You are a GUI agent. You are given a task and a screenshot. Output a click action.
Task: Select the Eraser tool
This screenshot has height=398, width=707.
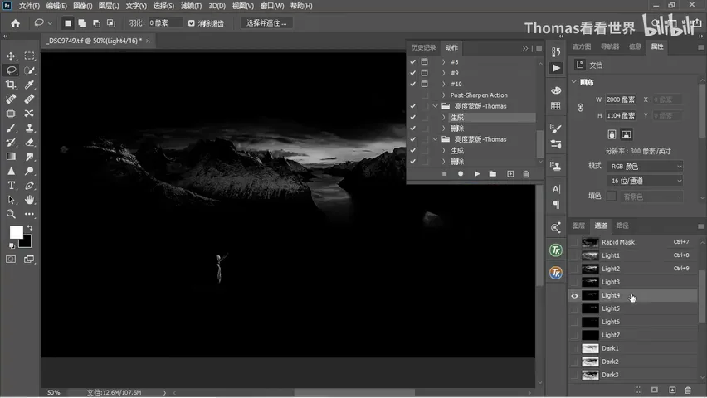(x=29, y=143)
